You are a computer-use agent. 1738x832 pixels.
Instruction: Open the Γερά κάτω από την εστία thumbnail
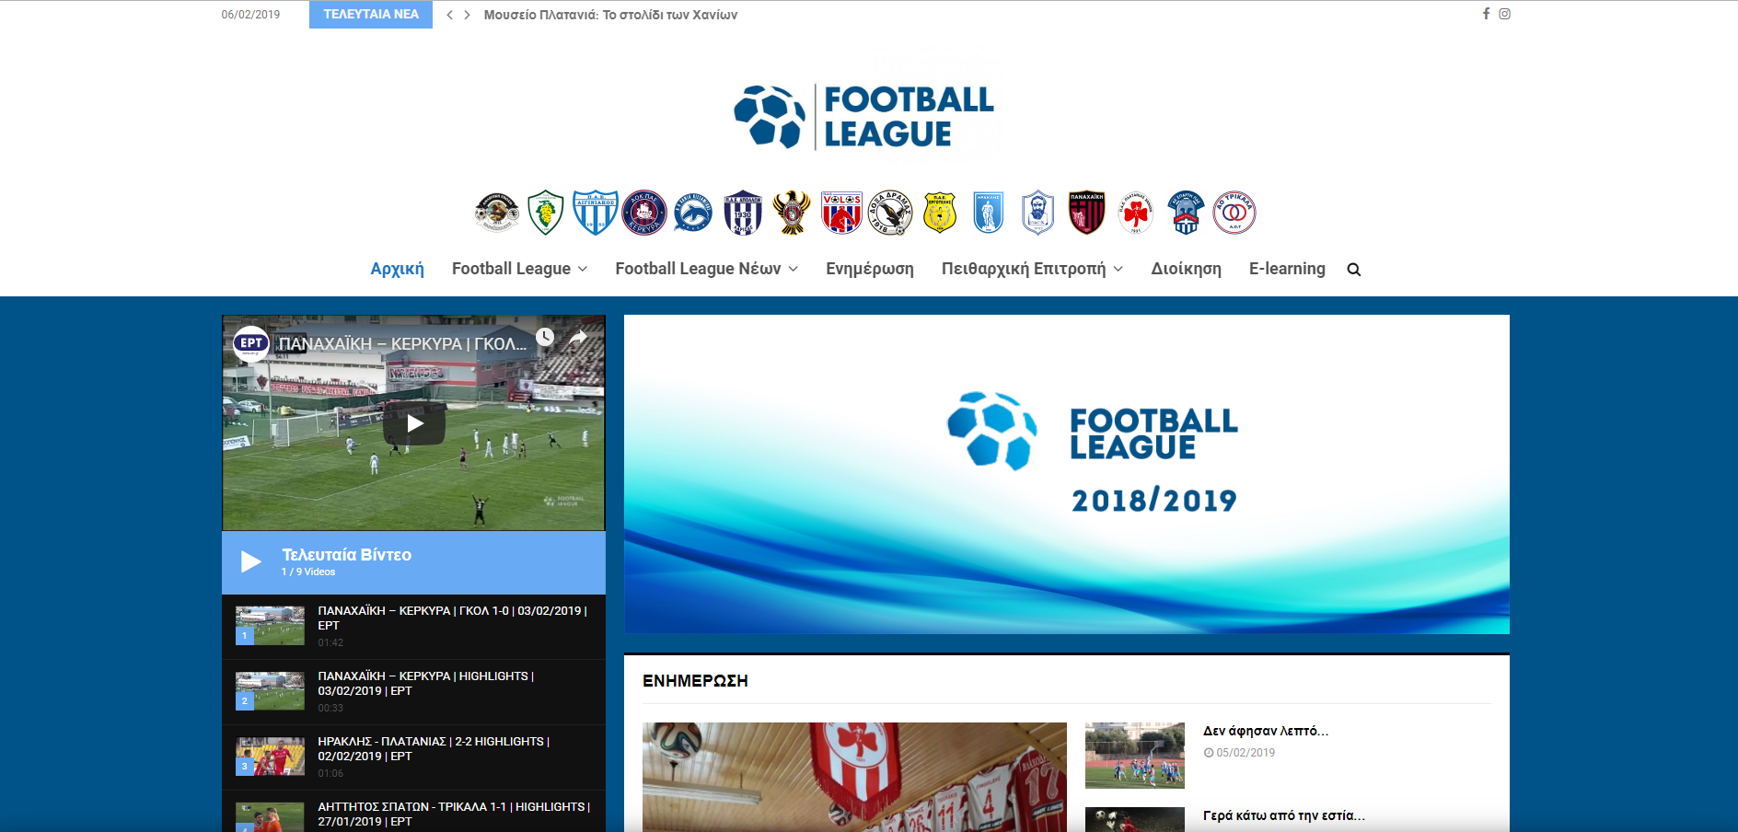click(x=1135, y=819)
